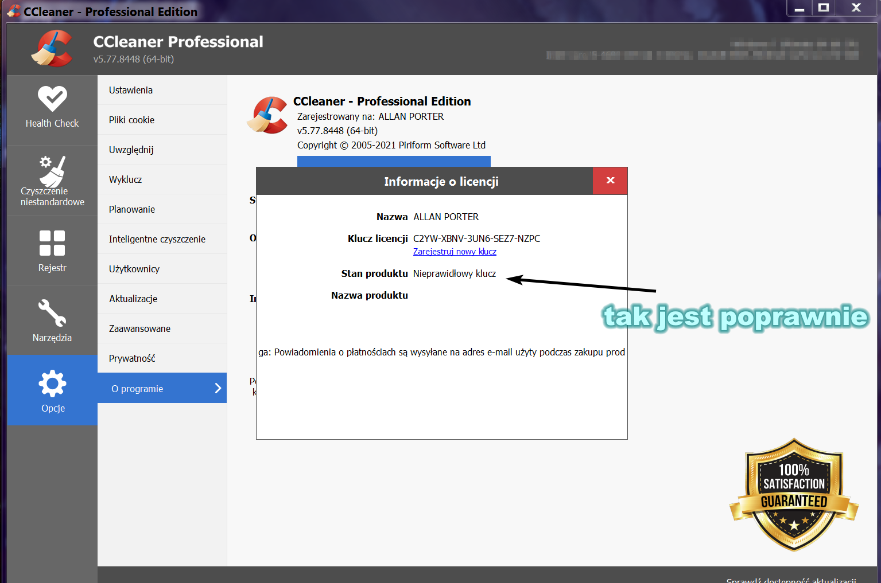Open Aktualizacje page
Image resolution: width=881 pixels, height=583 pixels.
tap(162, 299)
